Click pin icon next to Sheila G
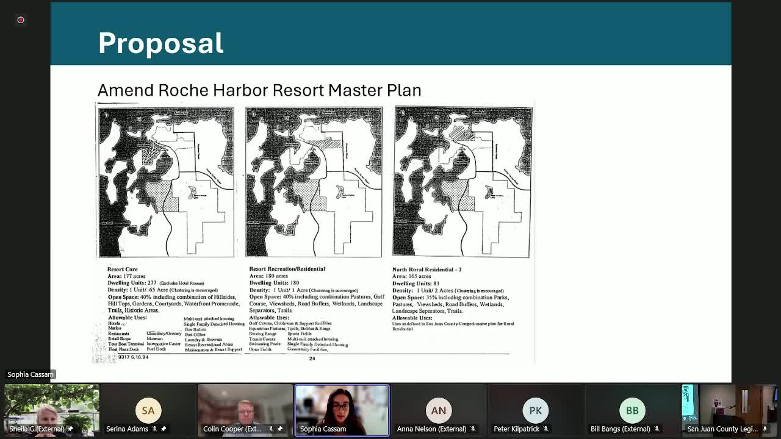Viewport: 781px width, 439px height. pos(70,429)
